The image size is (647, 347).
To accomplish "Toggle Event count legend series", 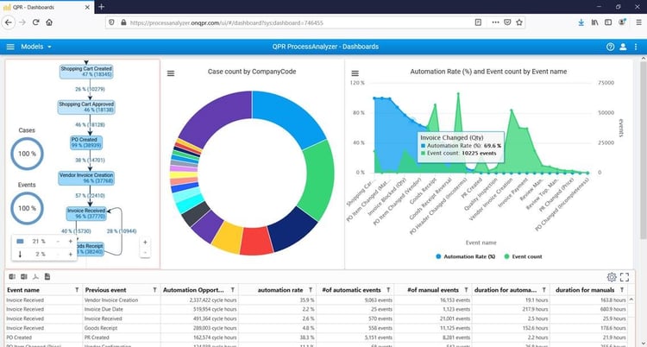I will 524,256.
